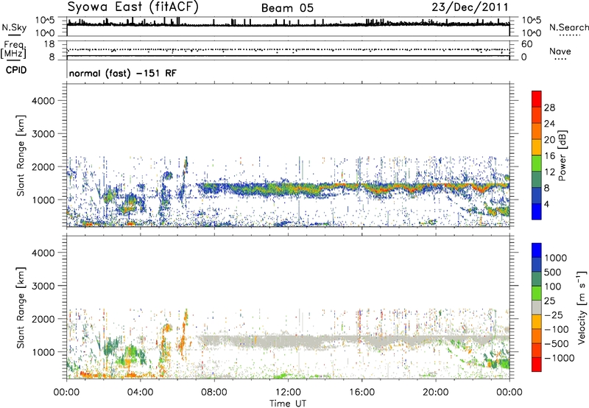Viewport: 589px width, 408px height.
Task: Click the 'Nave' legend label
Action: 560,51
